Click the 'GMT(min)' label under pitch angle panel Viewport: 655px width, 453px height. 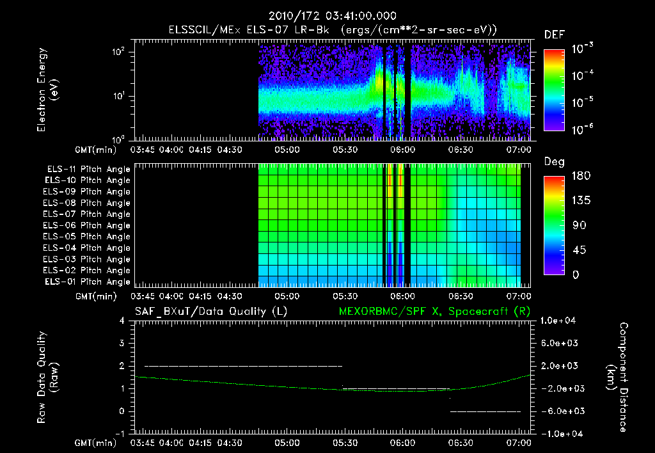tap(96, 296)
